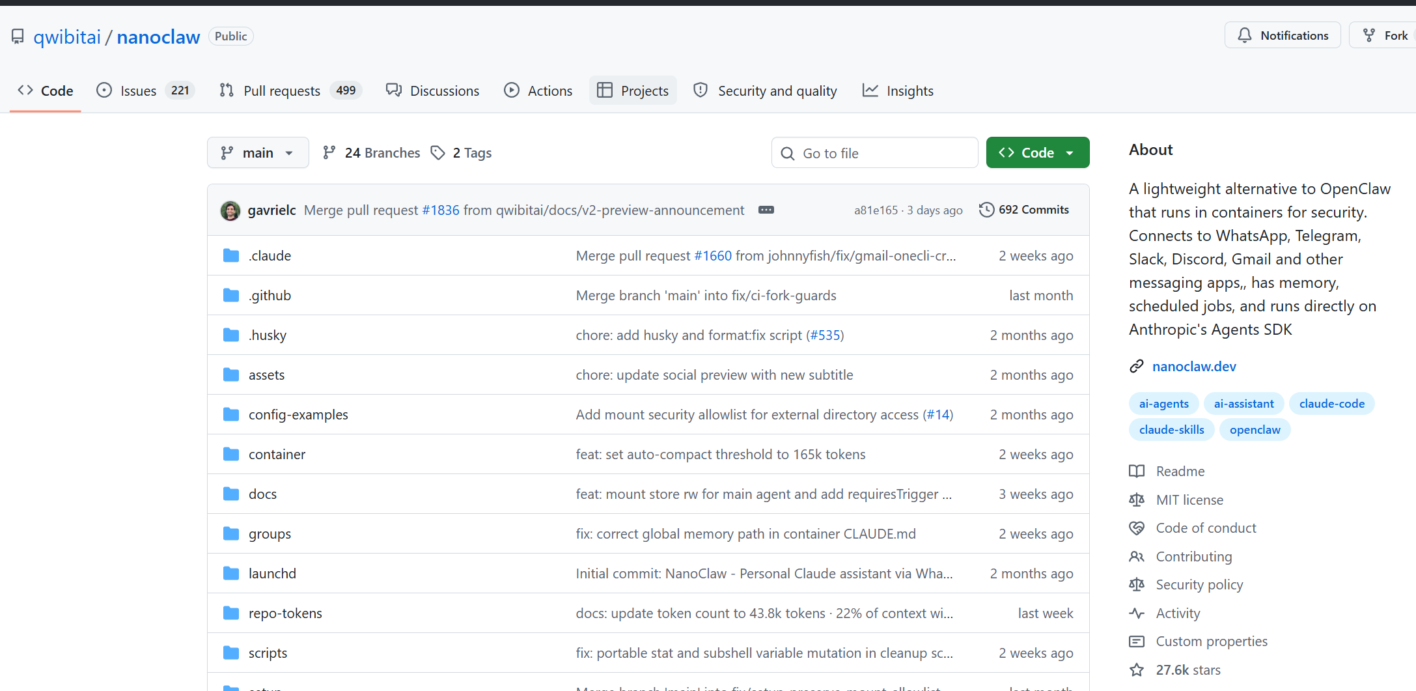This screenshot has width=1416, height=691.
Task: Go to the Discussions tab
Action: click(x=432, y=91)
